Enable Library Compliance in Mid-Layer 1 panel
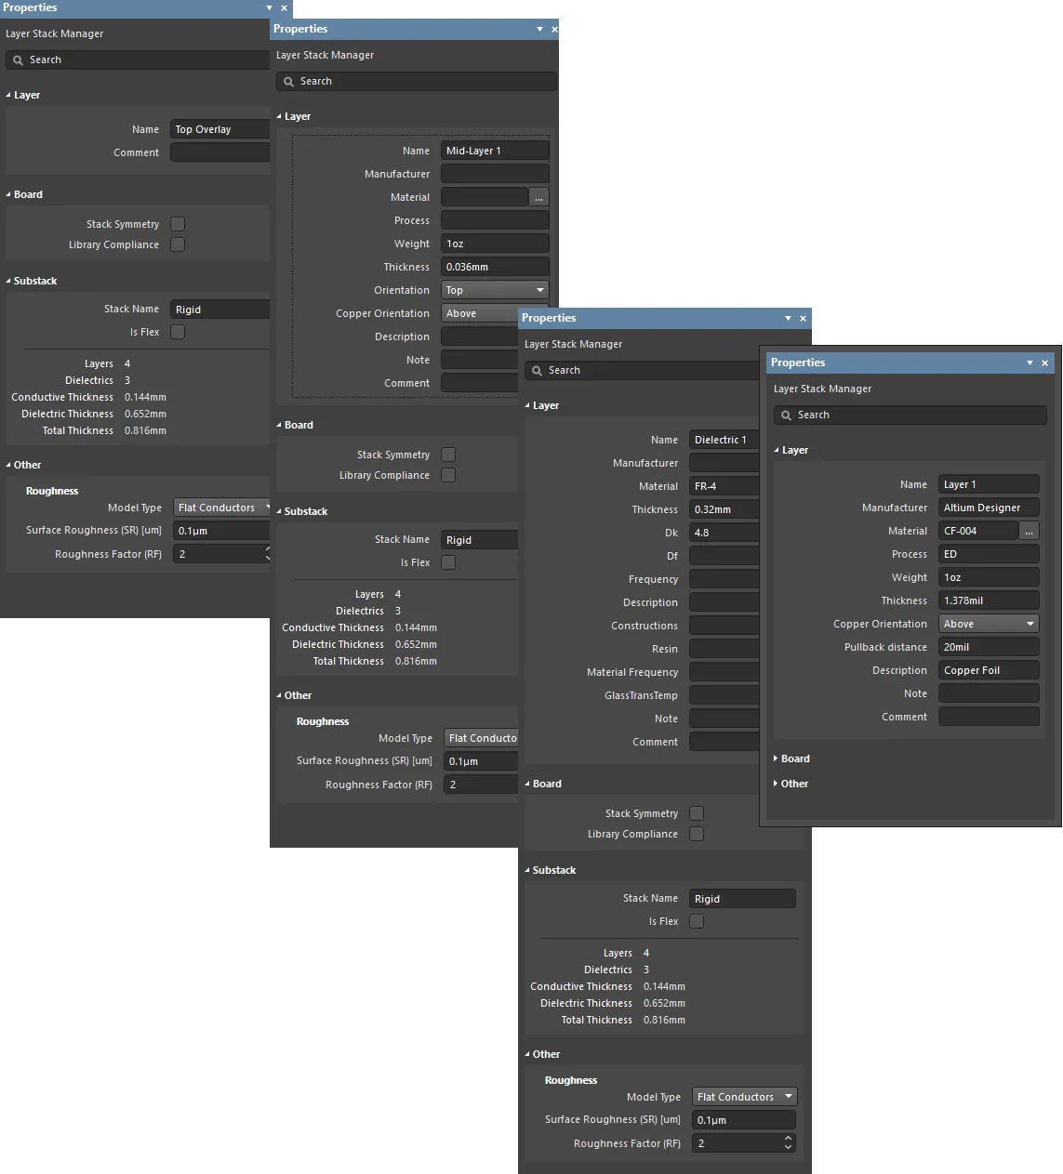1063x1174 pixels. click(x=448, y=475)
